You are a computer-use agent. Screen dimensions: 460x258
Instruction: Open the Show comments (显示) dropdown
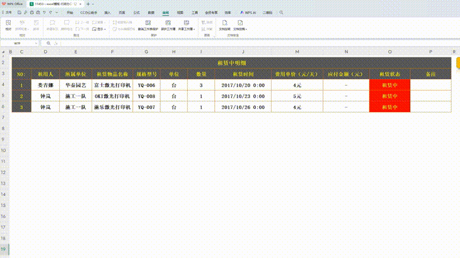point(99,29)
